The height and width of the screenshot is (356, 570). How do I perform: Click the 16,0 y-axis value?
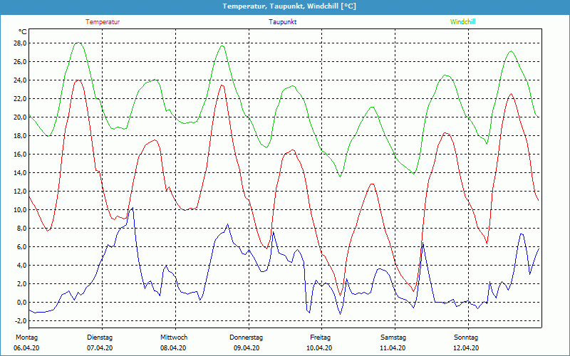(19, 155)
